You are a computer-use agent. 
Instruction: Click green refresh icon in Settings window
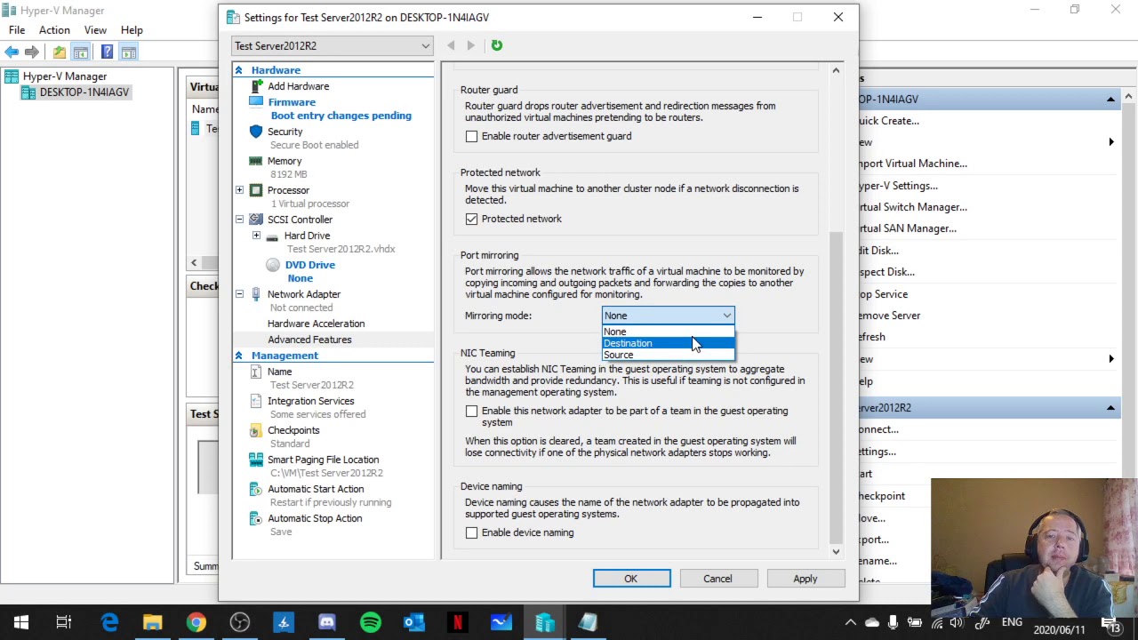pyautogui.click(x=497, y=45)
